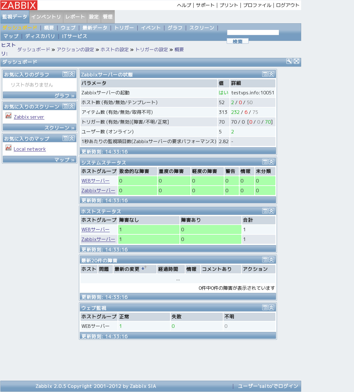
Task: Open the 管理 tab
Action: [108, 17]
